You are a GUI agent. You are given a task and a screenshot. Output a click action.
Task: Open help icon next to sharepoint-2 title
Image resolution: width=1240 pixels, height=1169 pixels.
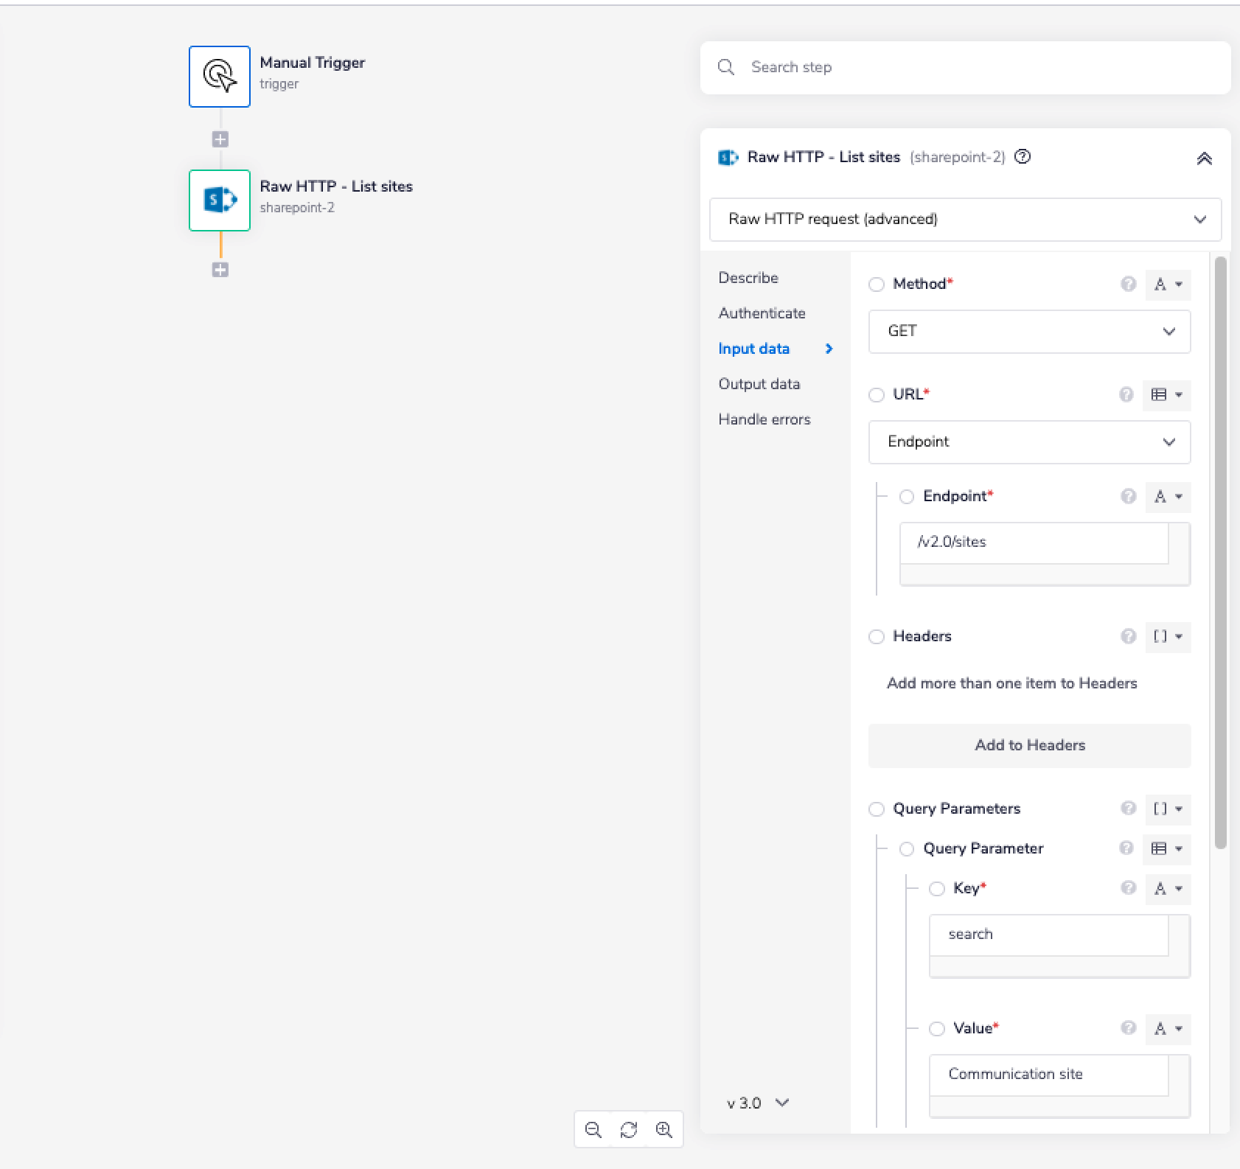click(1023, 157)
